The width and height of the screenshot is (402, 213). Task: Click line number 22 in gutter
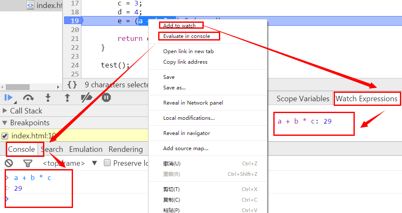75,48
